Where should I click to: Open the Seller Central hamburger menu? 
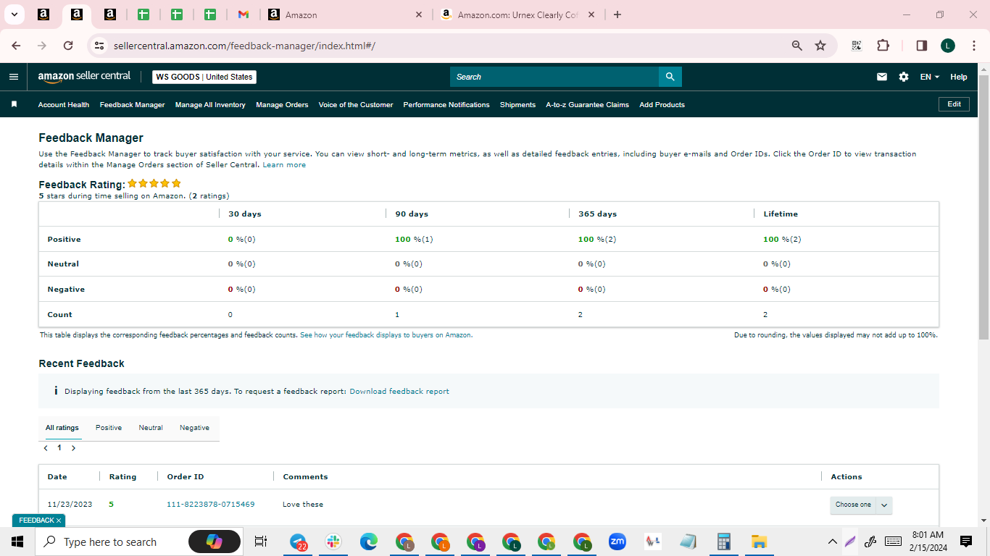tap(14, 77)
